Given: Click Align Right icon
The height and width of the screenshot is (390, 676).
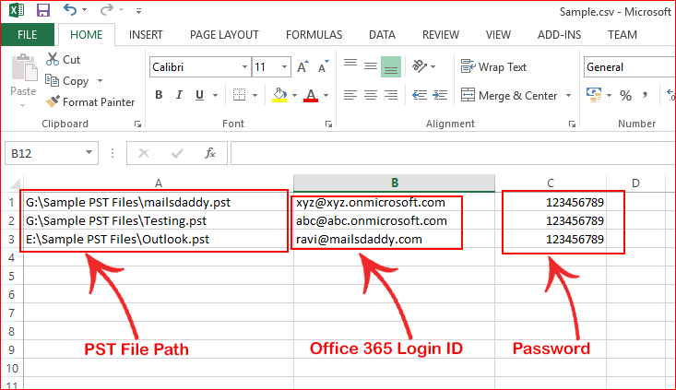Looking at the screenshot, I should 391,95.
